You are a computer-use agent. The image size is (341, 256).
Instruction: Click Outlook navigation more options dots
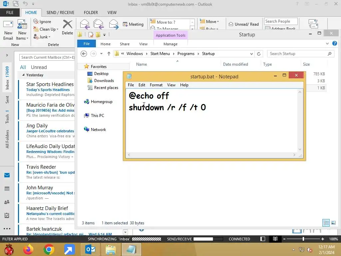[x=7, y=229]
